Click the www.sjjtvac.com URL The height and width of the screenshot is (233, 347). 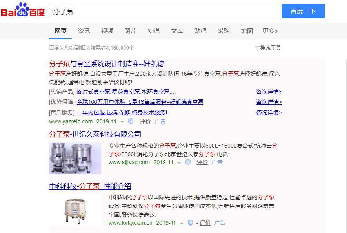pyautogui.click(x=129, y=162)
